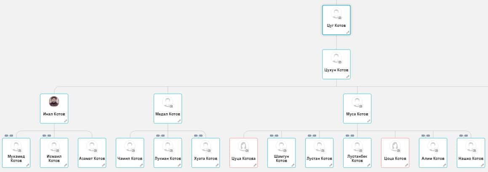Viewport: 488px width, 172px height.
Task: Expand the branch link above Хуата Котов
Action: 198,136
